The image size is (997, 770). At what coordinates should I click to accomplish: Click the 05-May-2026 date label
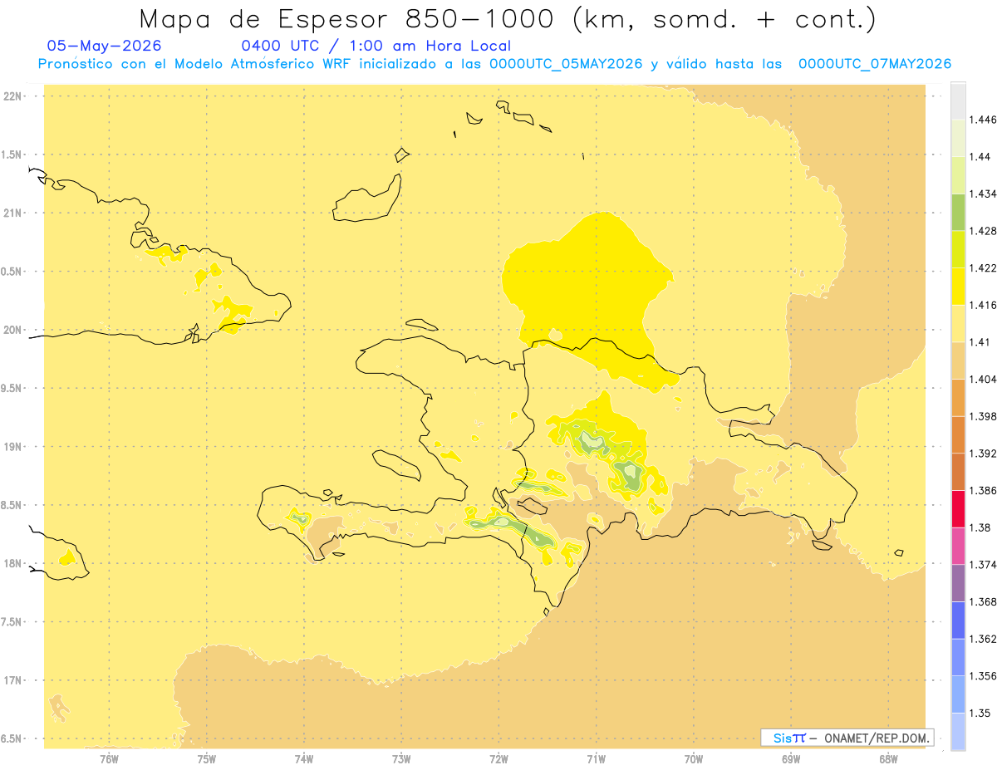[x=104, y=46]
